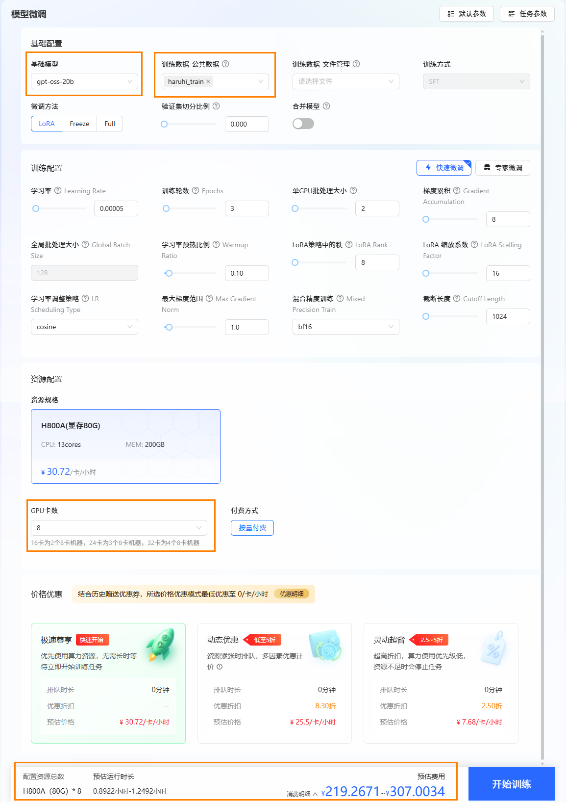The height and width of the screenshot is (803, 566).
Task: Click help icon next to LoRA策略中的秩
Action: pos(349,244)
